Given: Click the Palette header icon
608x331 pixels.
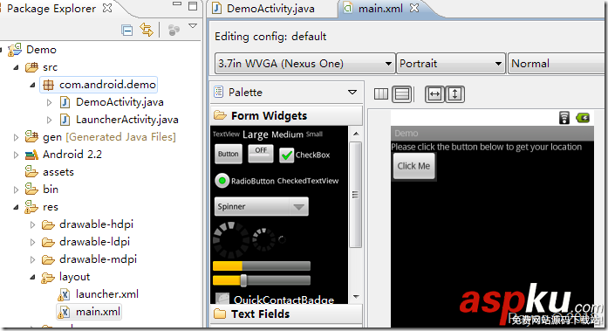Looking at the screenshot, I should click(219, 92).
